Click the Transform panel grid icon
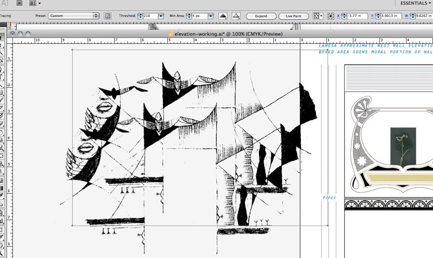Viewport: 433px width, 258px height. [x=317, y=16]
